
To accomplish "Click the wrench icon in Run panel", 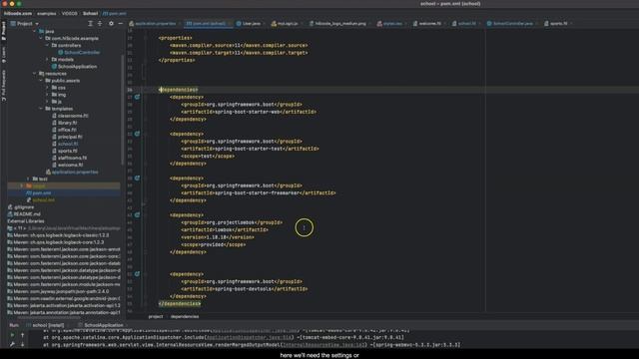I will point(12,344).
